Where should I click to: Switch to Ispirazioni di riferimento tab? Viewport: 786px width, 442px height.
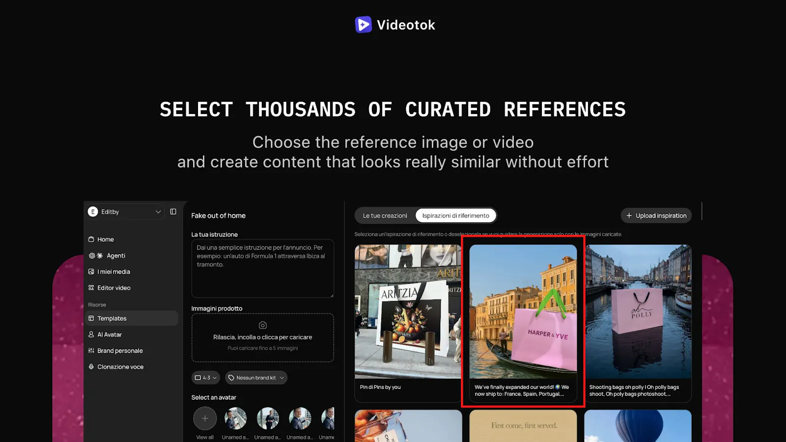click(x=455, y=216)
